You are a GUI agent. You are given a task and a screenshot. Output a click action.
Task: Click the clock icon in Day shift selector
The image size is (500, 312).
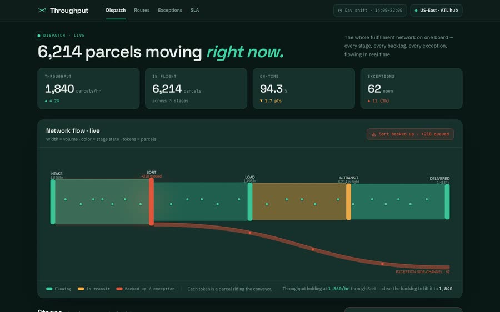340,11
